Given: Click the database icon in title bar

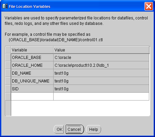Looking at the screenshot, I should point(5,6).
